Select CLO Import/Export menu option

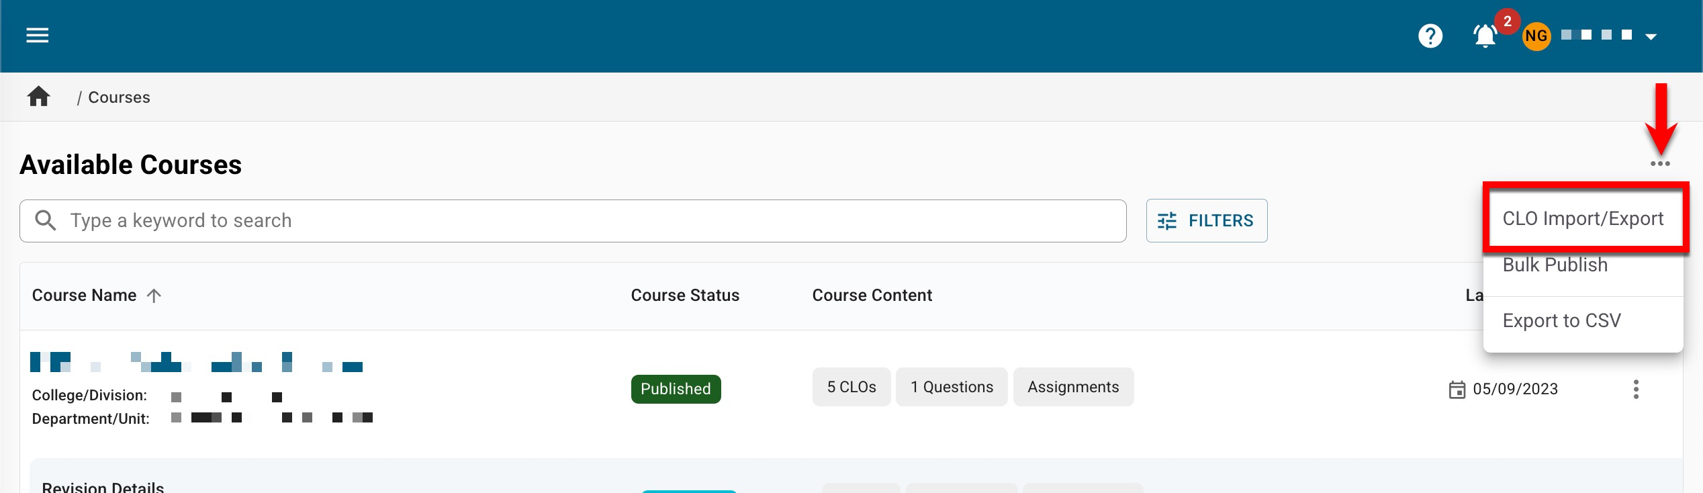coord(1582,219)
